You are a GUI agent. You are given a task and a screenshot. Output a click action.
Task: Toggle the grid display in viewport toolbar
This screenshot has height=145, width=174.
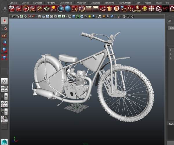click(x=40, y=17)
